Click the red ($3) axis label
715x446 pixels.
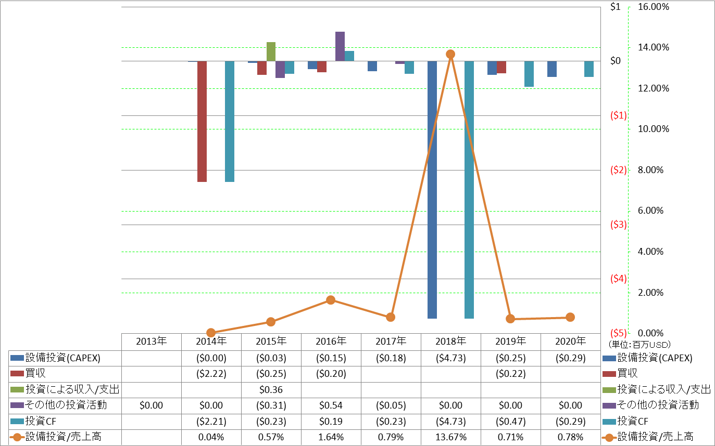pyautogui.click(x=618, y=225)
